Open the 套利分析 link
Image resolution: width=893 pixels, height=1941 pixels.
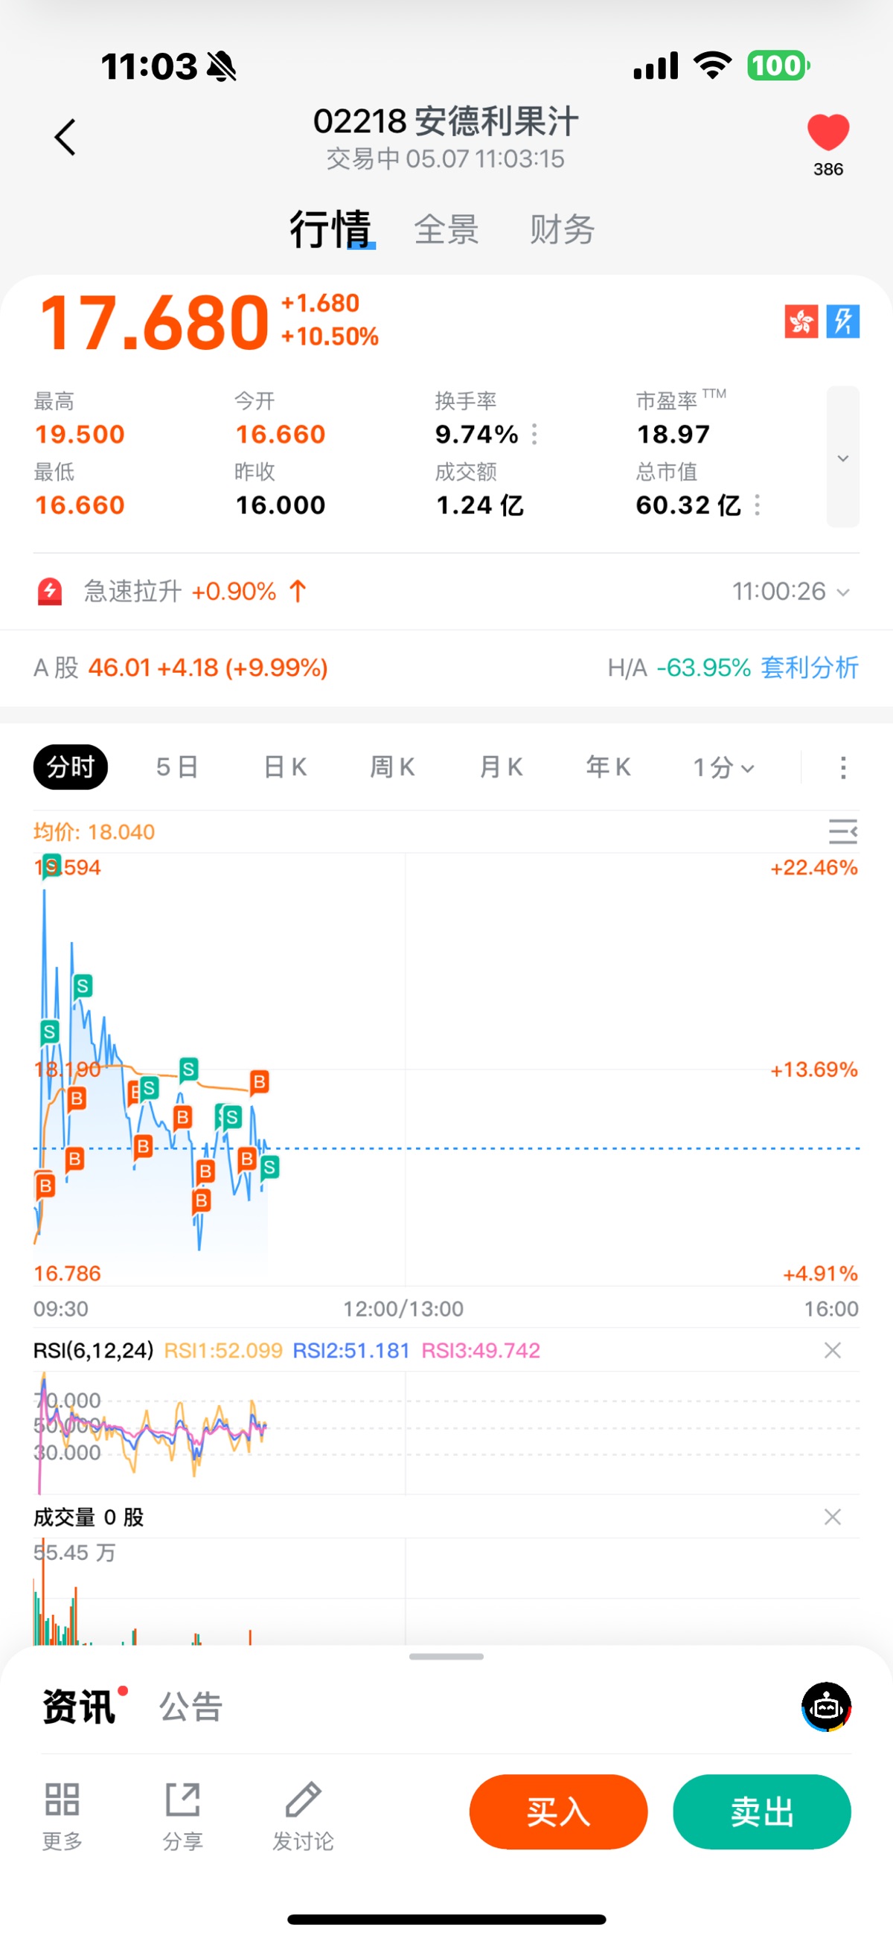pyautogui.click(x=810, y=668)
